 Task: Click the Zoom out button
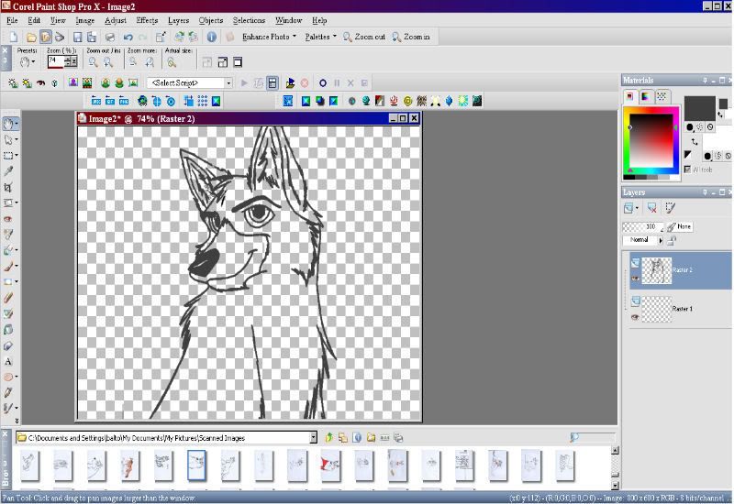364,37
